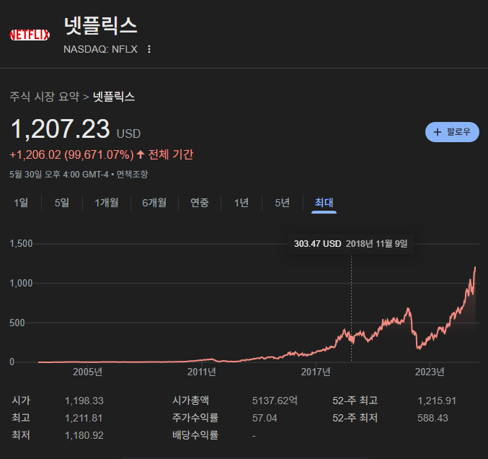Select the 5일 time range tab

click(x=61, y=203)
